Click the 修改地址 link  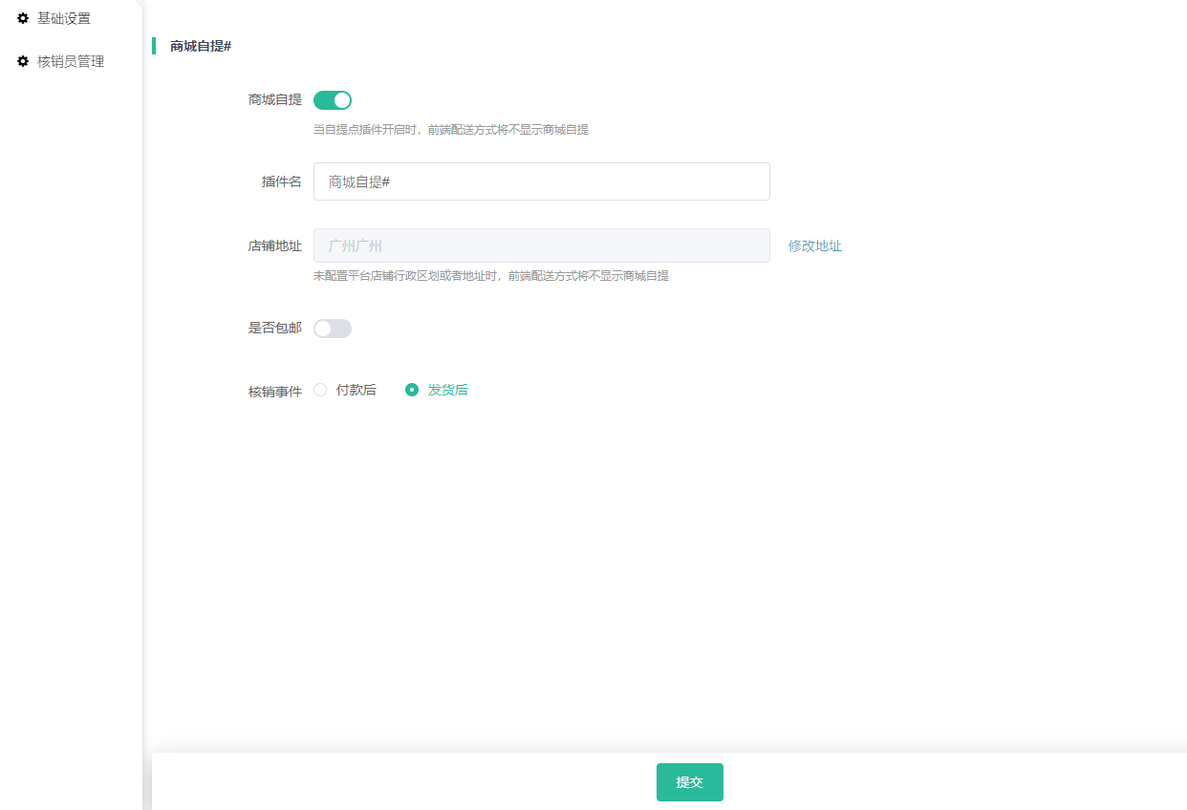tap(814, 245)
